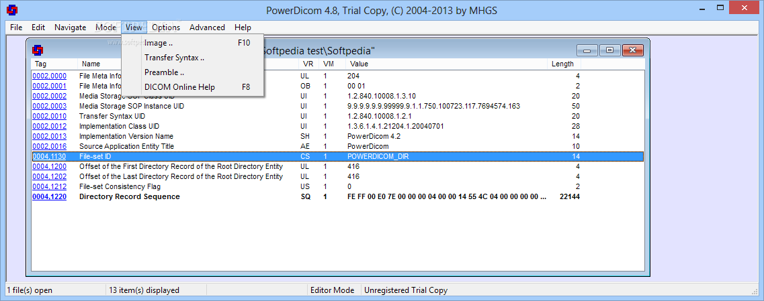Click the Unregistered Trial Copy status text

406,290
